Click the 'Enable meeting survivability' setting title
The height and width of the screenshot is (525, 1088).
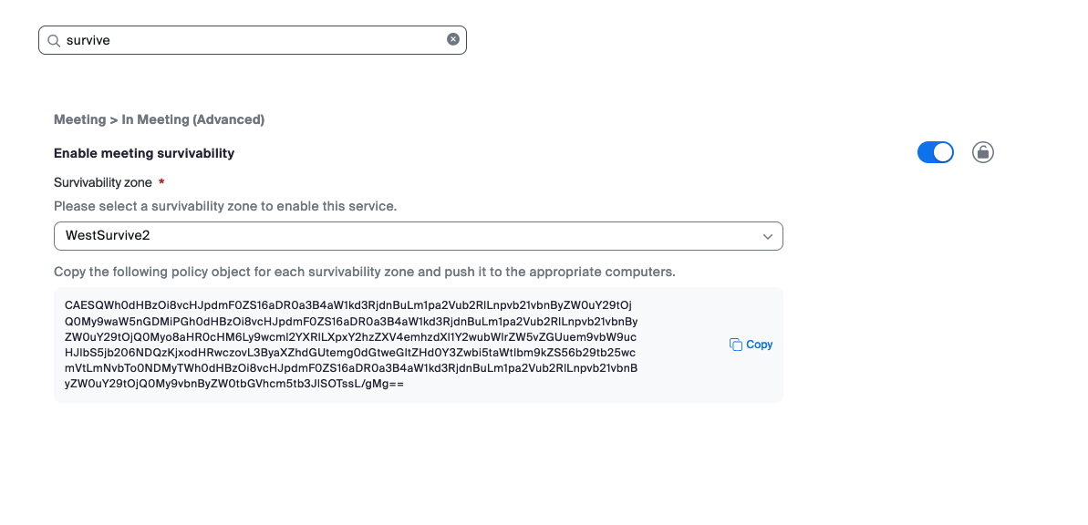click(x=144, y=153)
